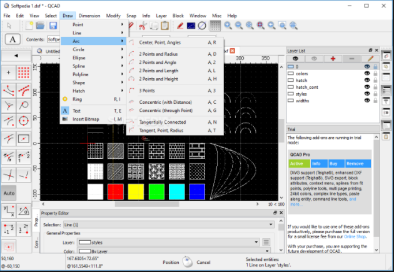This screenshot has width=394, height=272.
Task: Click the Active button for QCAD Pro
Action: click(300, 163)
